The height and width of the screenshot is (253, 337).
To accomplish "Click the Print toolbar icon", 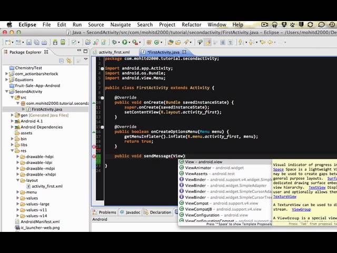I will tap(44, 42).
